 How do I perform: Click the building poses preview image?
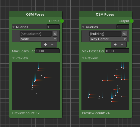(x=105, y=86)
